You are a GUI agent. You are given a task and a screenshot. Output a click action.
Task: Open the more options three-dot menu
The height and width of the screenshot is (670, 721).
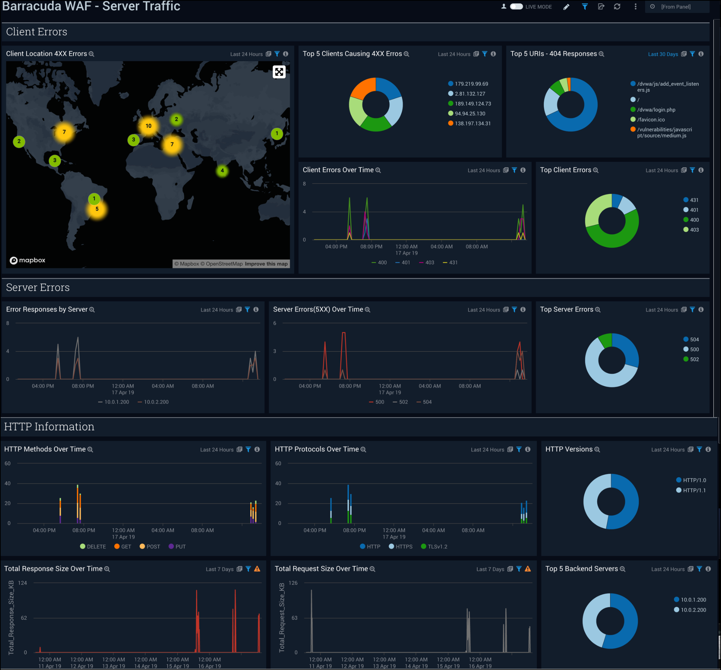635,6
